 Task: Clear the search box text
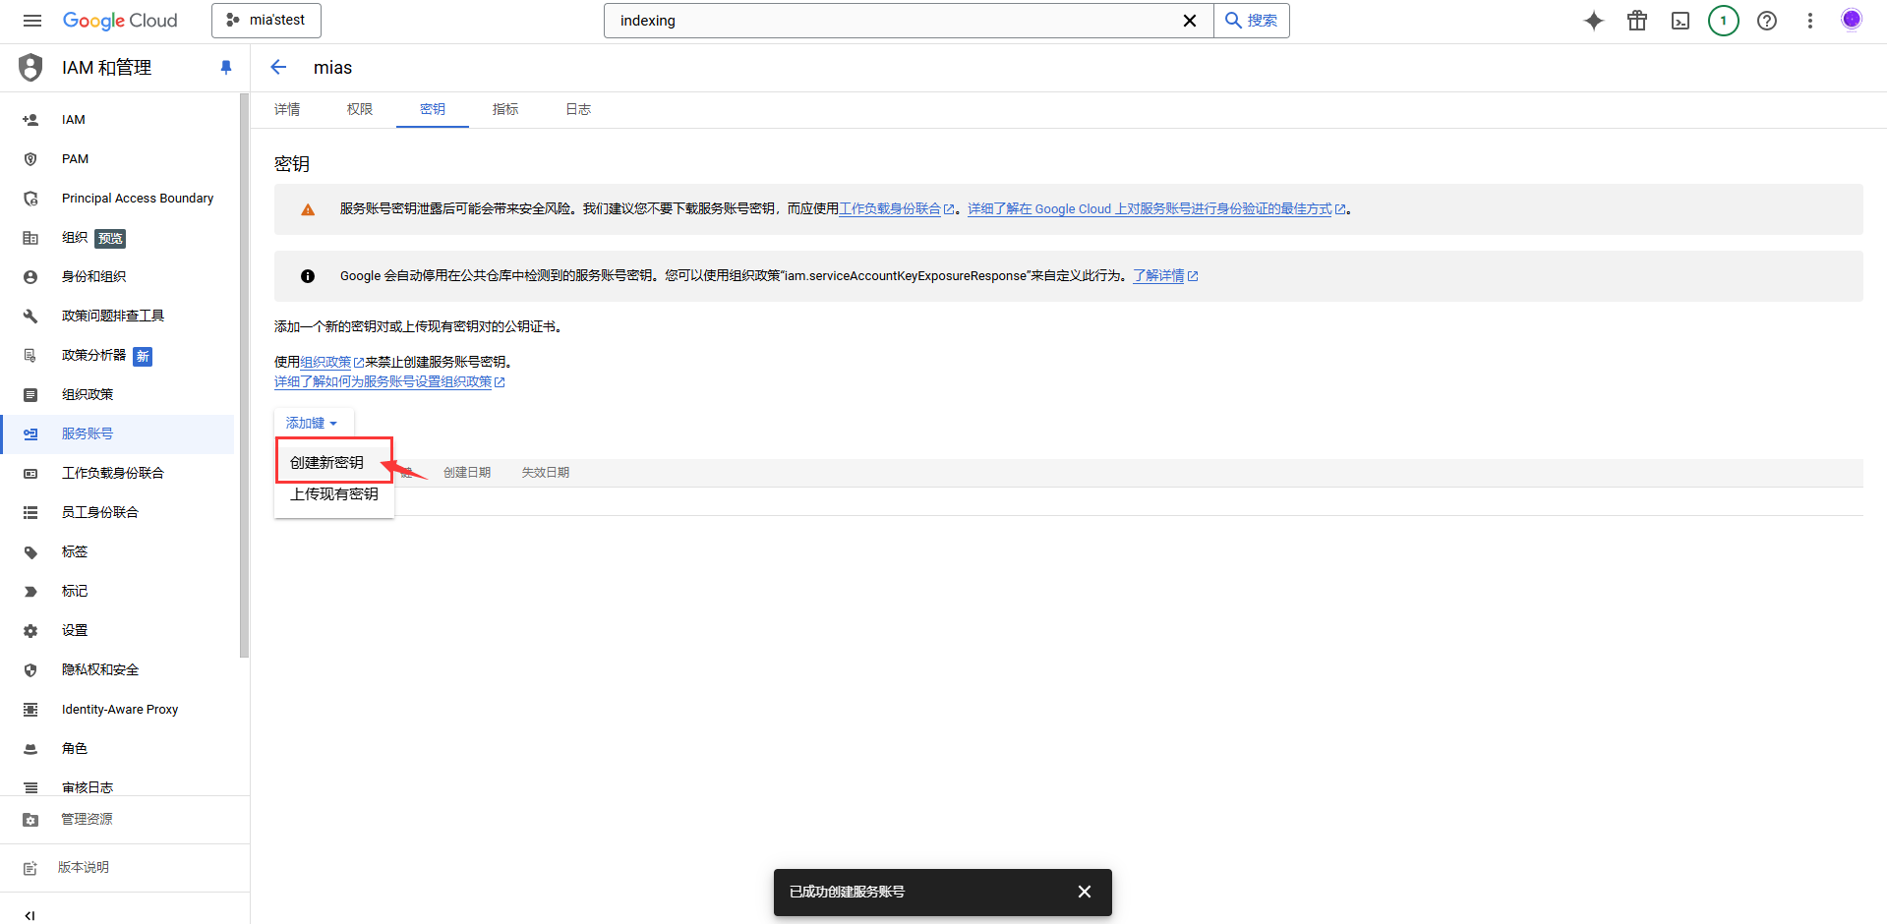tap(1189, 21)
